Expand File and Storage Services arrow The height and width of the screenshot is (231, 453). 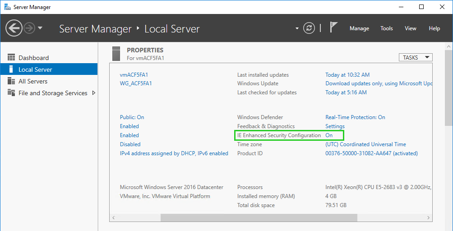pyautogui.click(x=94, y=93)
